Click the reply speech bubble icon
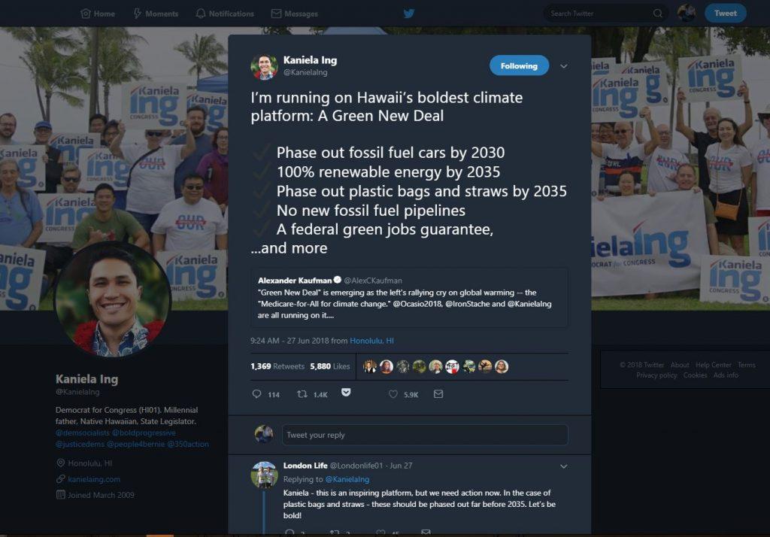 [256, 394]
